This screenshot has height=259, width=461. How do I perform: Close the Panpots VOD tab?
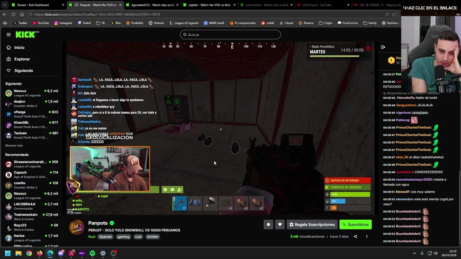point(120,5)
